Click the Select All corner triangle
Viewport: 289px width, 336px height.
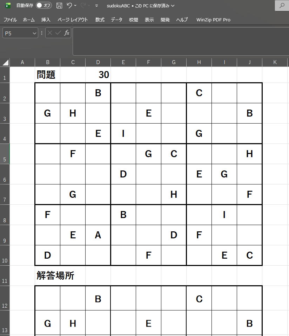[5, 63]
